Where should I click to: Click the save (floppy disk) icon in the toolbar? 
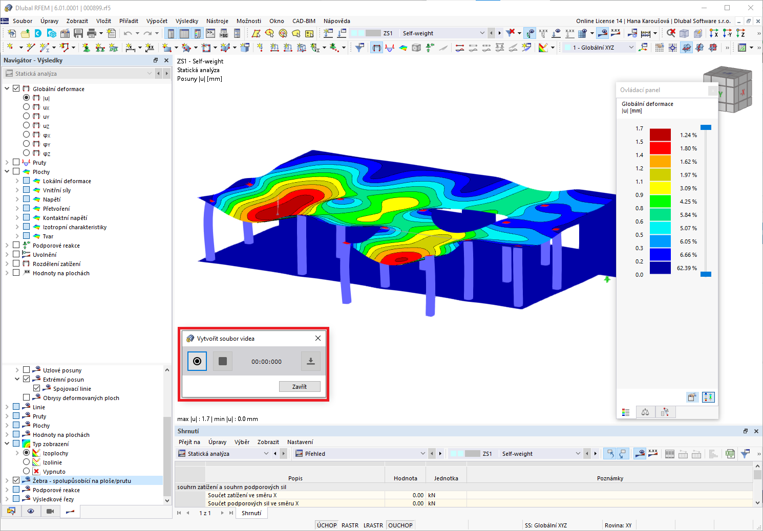tap(78, 33)
